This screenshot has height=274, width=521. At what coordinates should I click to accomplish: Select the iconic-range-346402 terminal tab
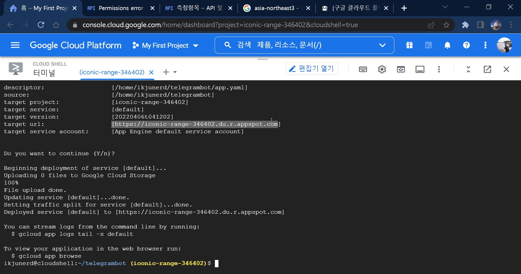click(112, 72)
